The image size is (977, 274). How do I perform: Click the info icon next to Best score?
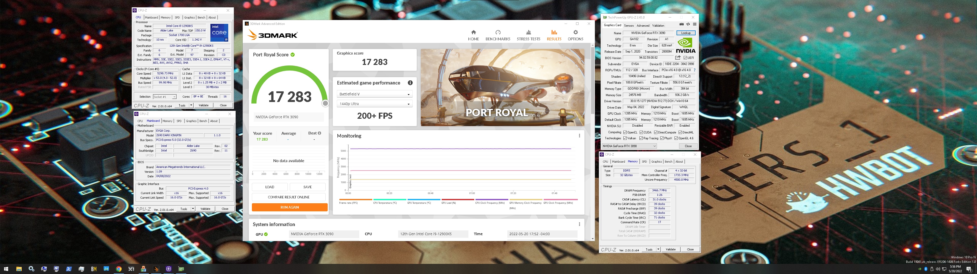[x=319, y=133]
